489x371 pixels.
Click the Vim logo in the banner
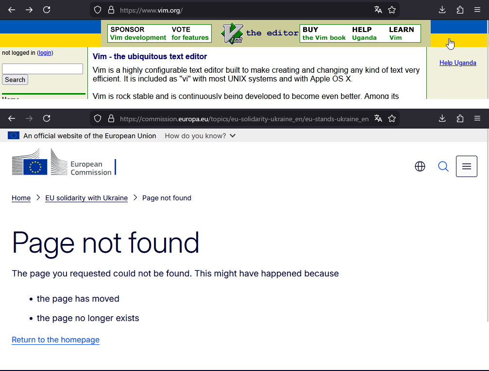tap(232, 33)
